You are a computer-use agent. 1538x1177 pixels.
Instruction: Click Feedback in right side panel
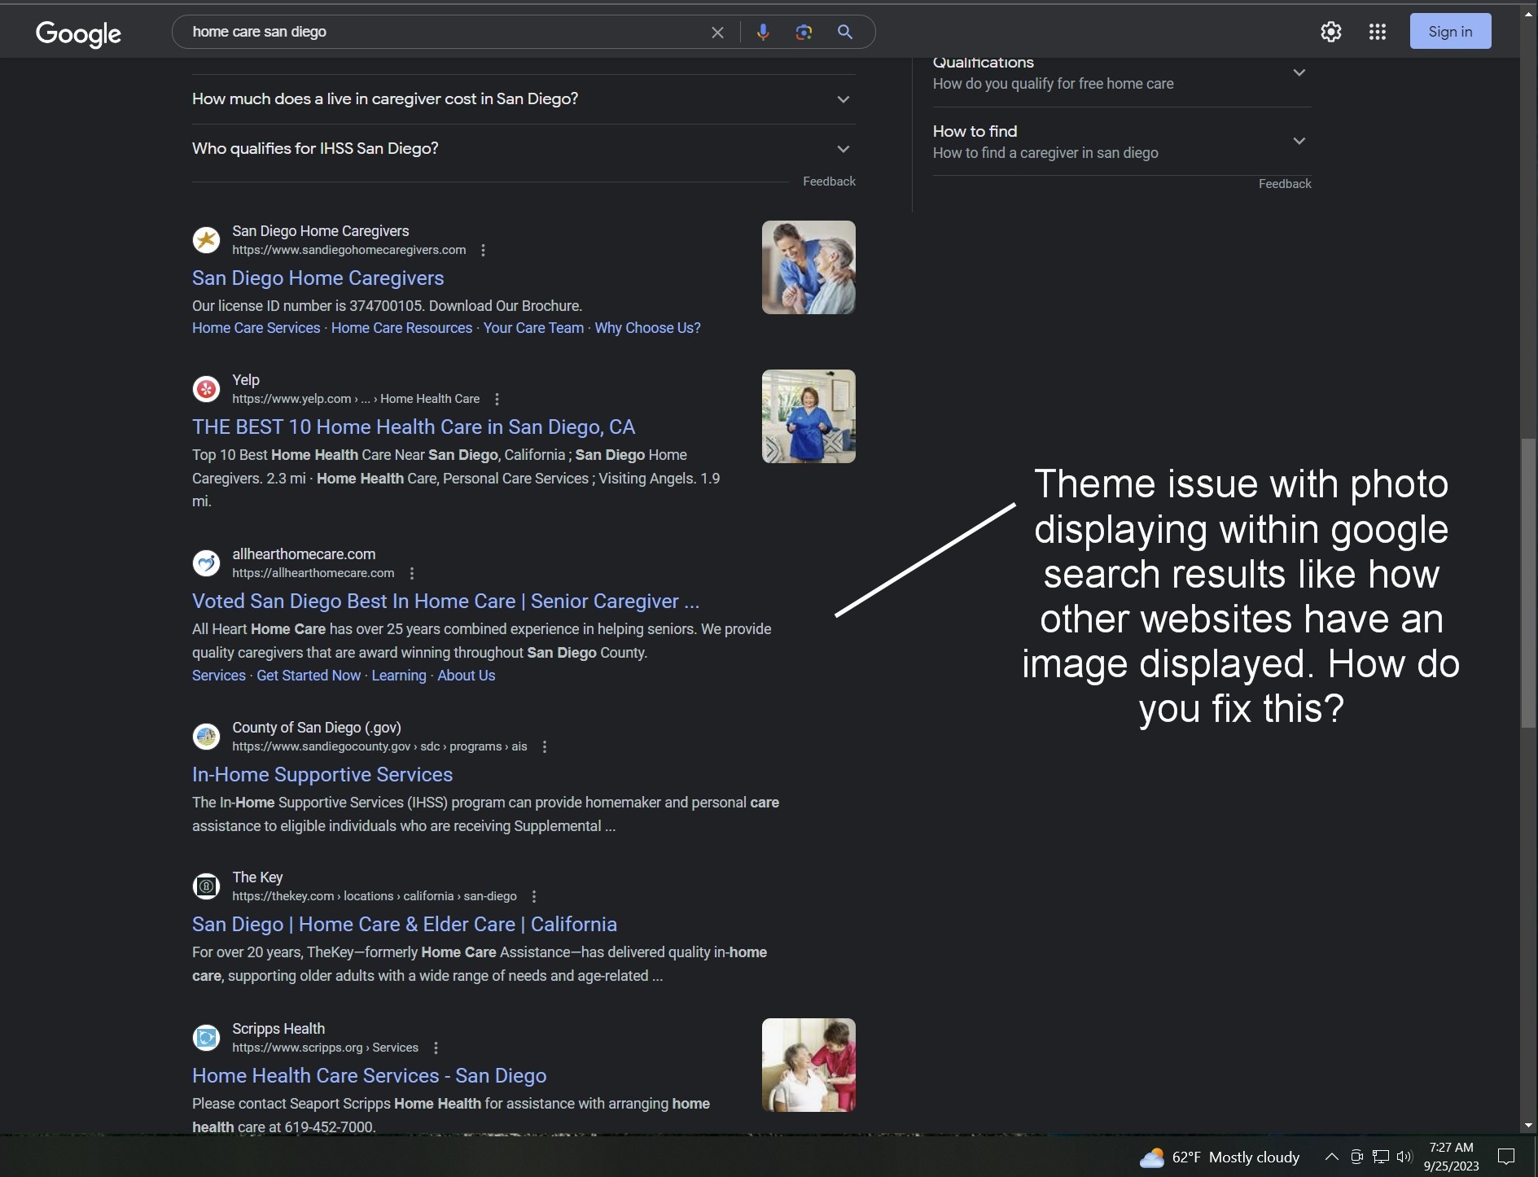1285,184
